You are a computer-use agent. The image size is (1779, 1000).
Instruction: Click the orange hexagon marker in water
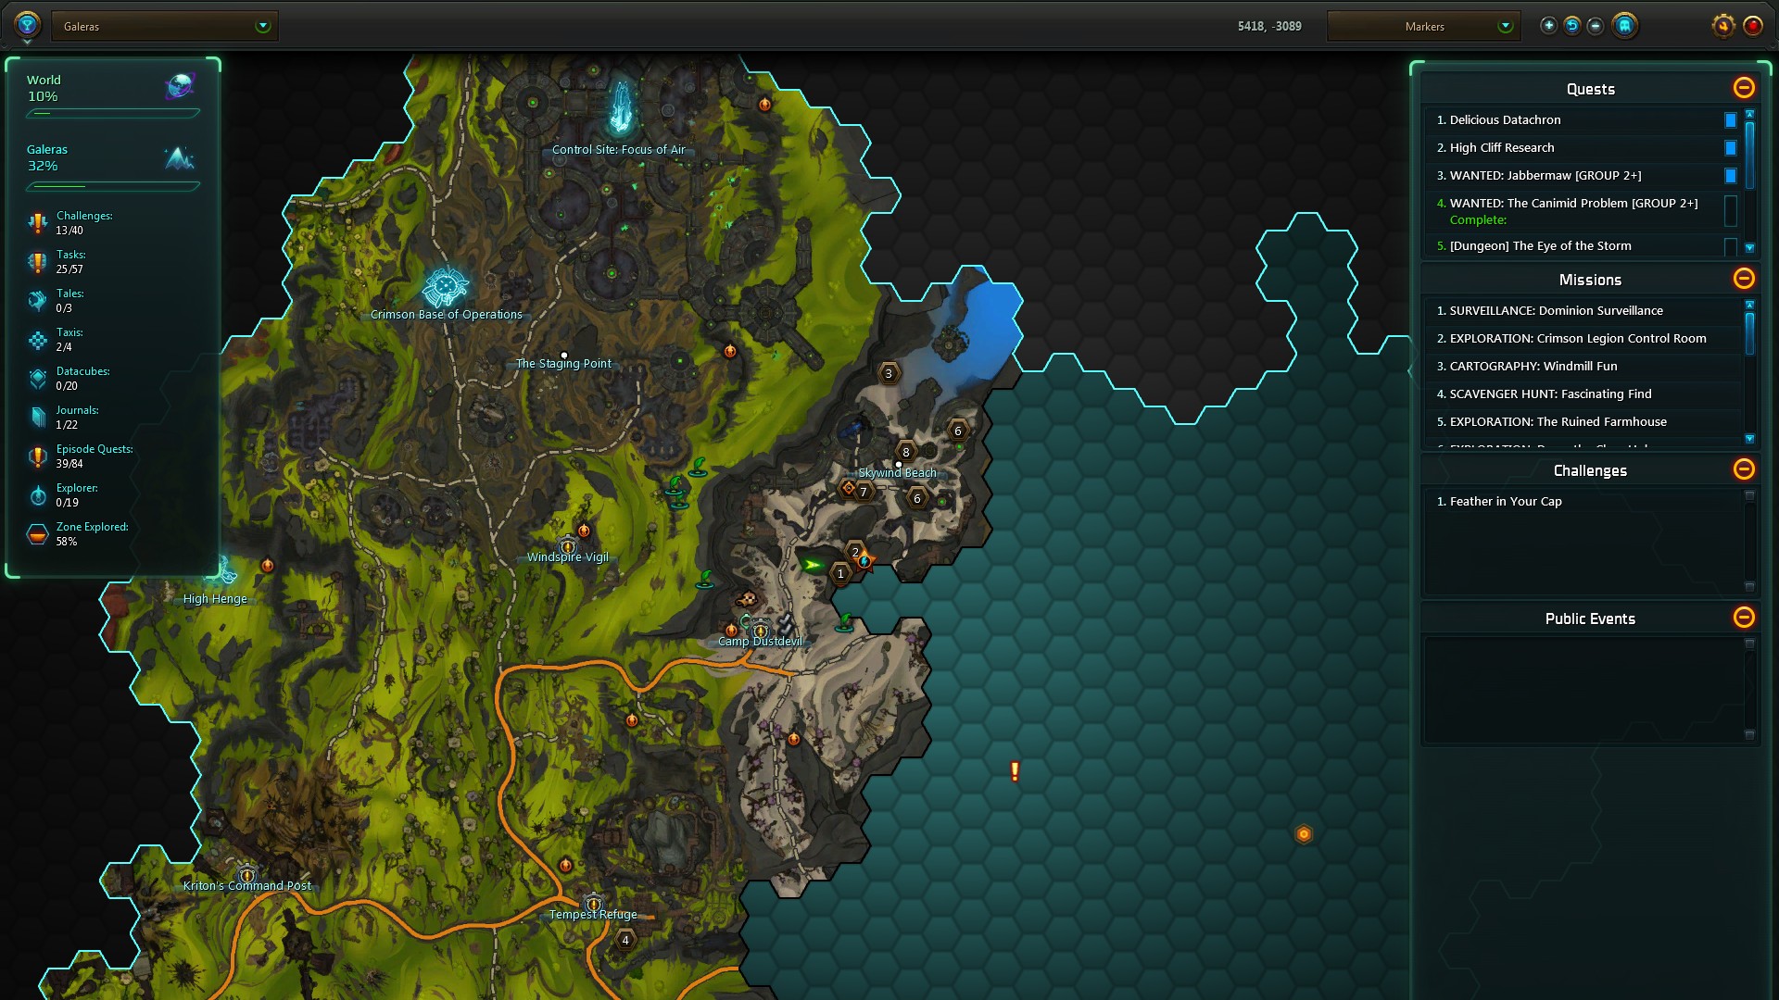[x=1304, y=834]
